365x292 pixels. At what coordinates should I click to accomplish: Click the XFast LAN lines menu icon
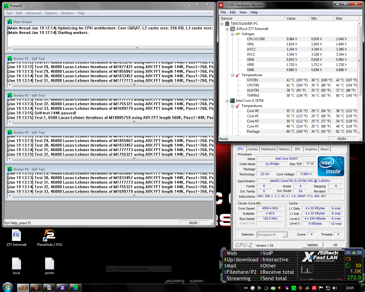tap(360, 252)
